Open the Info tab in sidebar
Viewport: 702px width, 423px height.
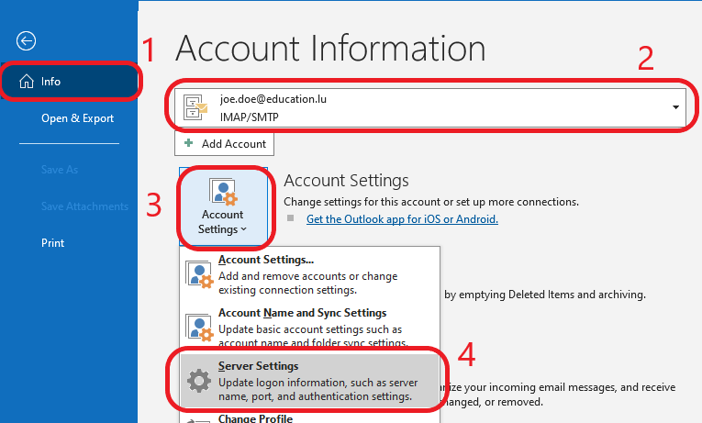click(x=70, y=82)
